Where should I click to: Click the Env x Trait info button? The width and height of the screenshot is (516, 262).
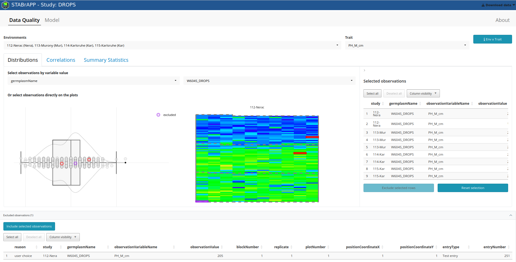(x=492, y=39)
